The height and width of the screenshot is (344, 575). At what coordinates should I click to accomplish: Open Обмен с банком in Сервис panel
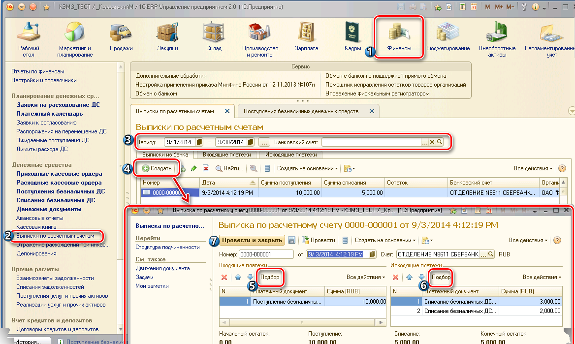(156, 94)
